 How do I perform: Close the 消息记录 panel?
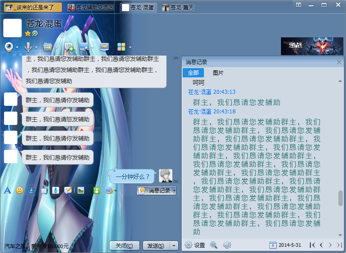(x=339, y=62)
